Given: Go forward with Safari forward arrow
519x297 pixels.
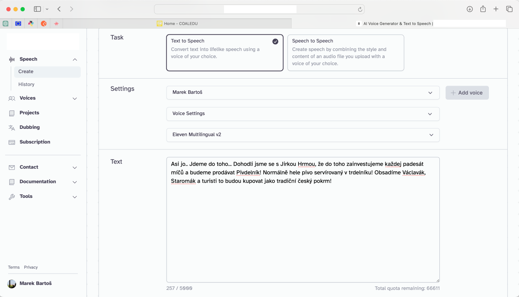Looking at the screenshot, I should [x=71, y=9].
